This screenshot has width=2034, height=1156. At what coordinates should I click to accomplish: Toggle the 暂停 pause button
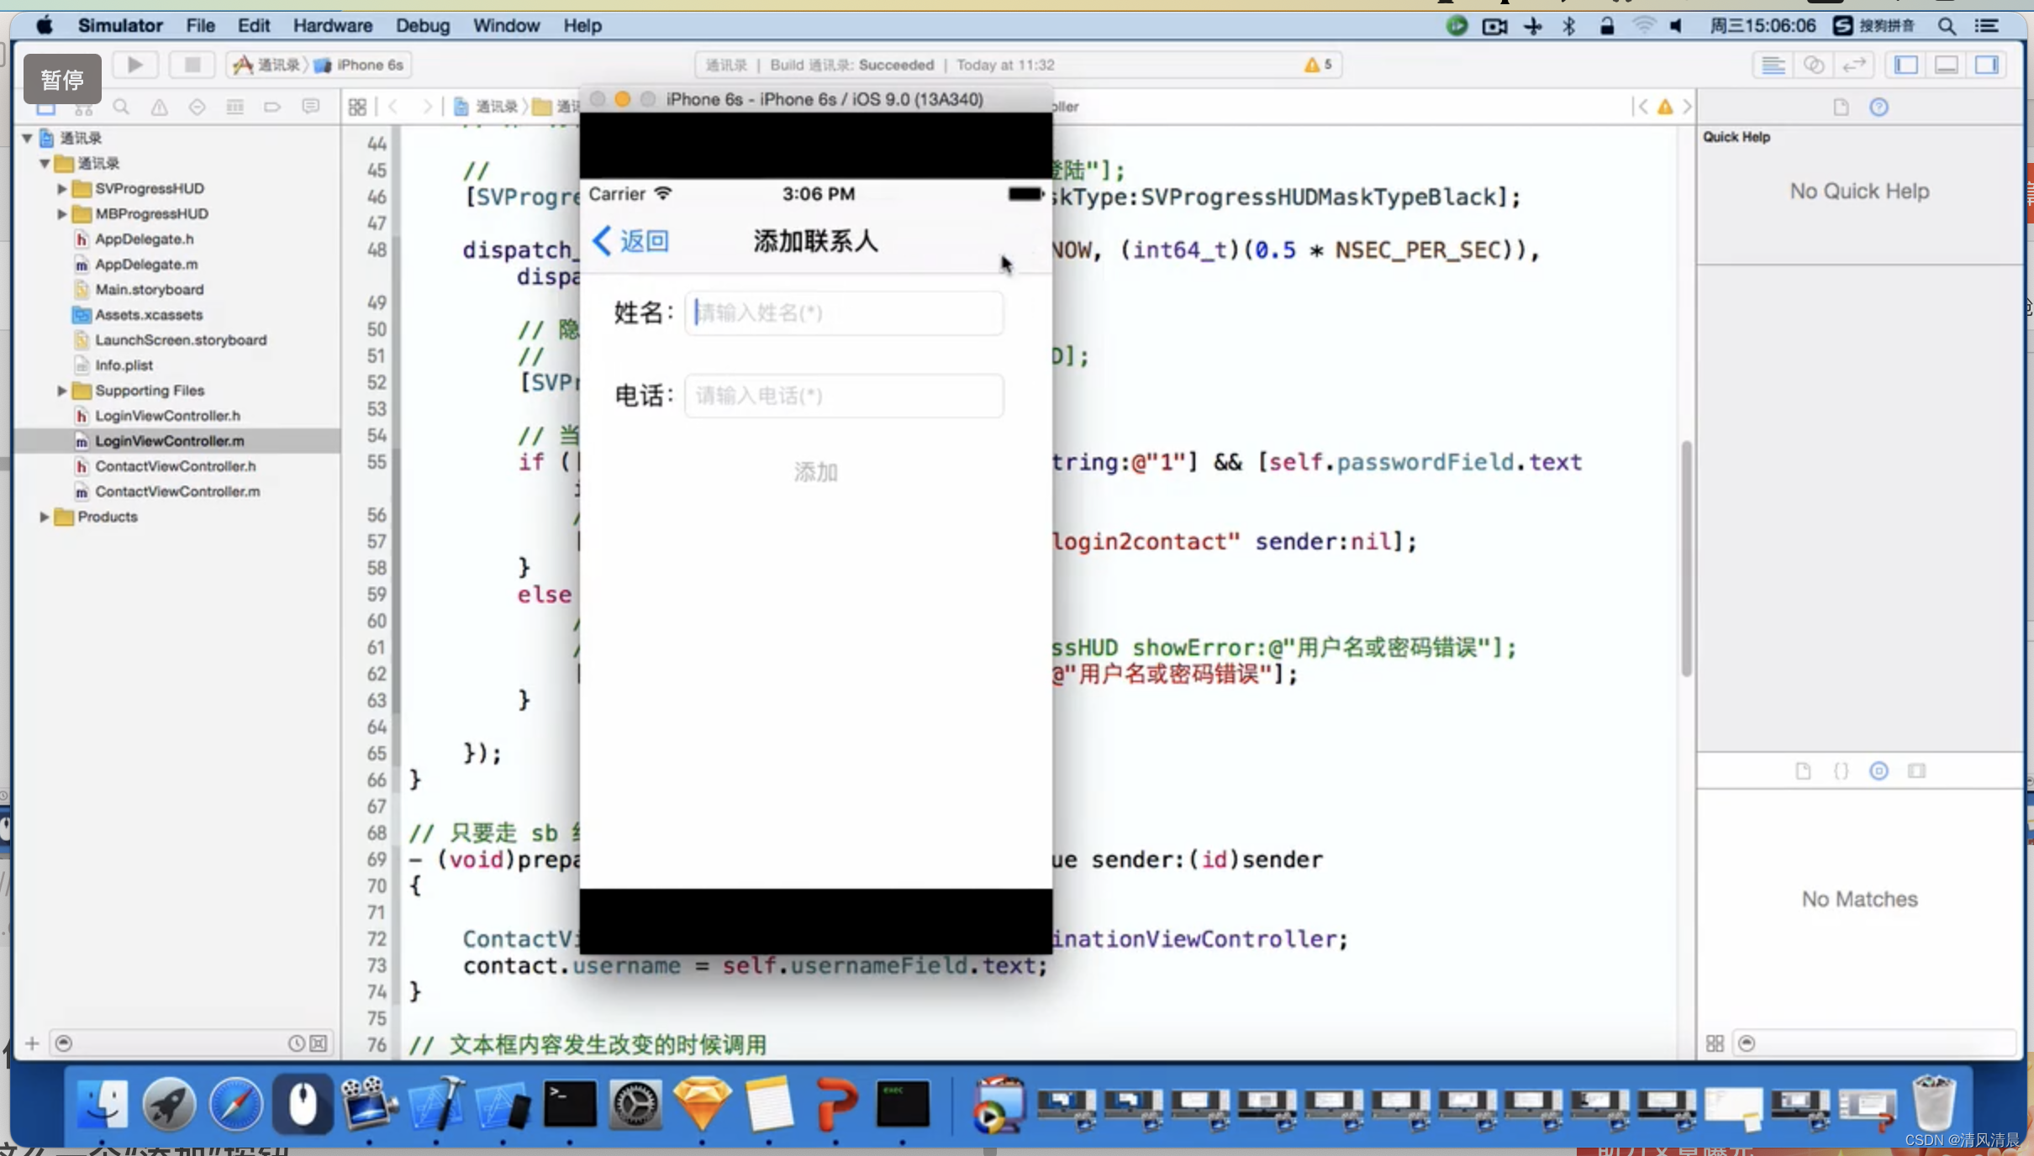click(x=61, y=78)
